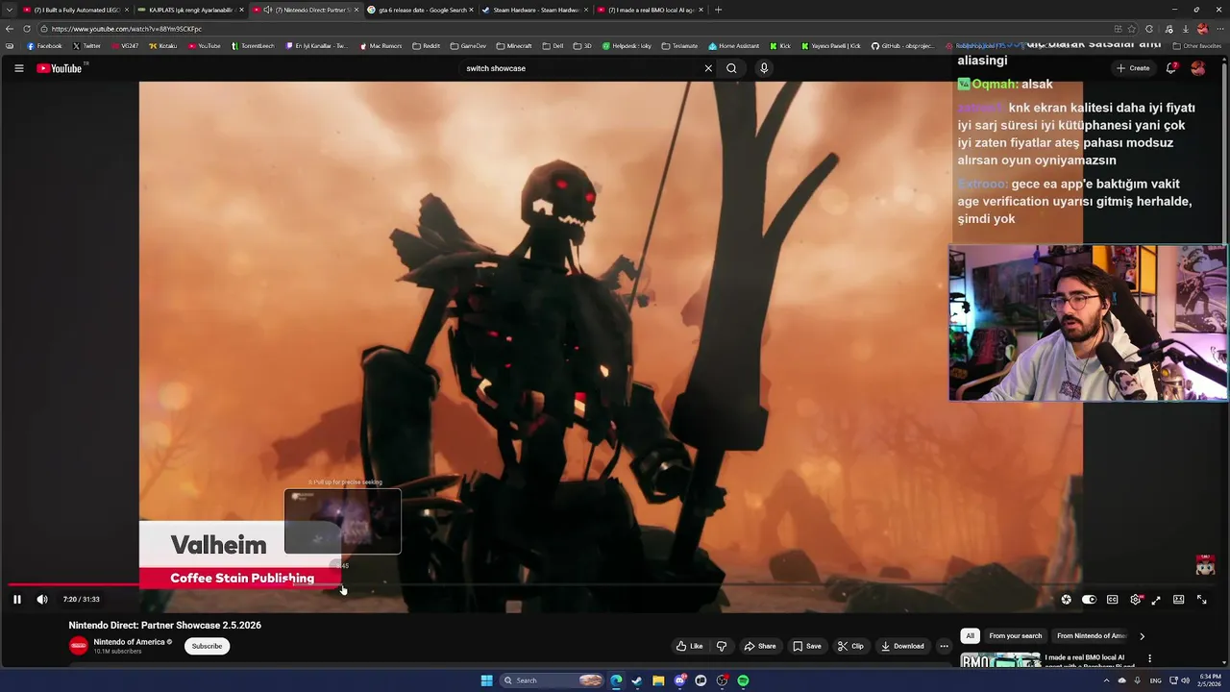
Task: Open Nintendo of America channel name link
Action: (129, 642)
